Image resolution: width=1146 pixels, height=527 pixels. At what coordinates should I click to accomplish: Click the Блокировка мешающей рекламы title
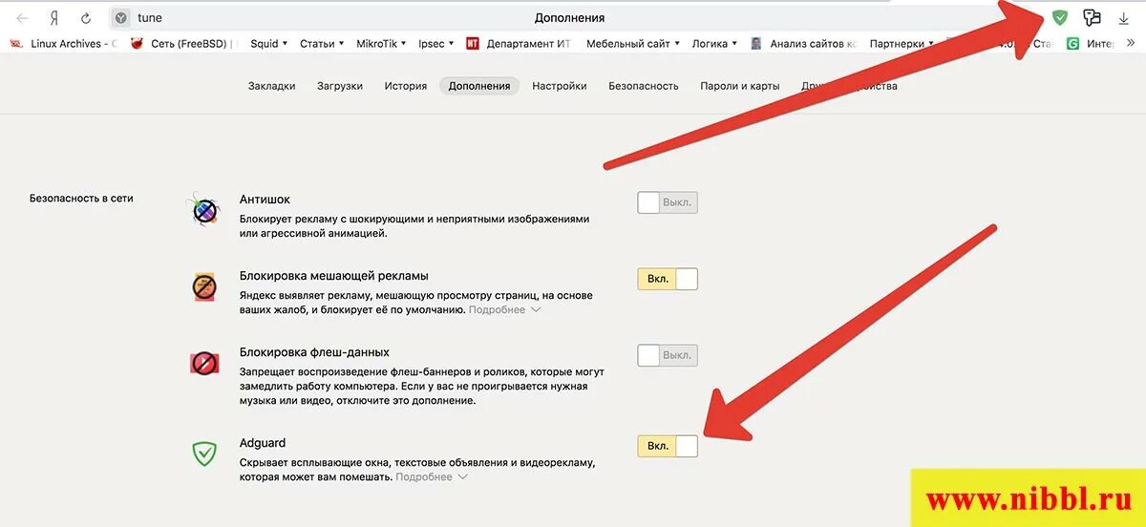(333, 276)
